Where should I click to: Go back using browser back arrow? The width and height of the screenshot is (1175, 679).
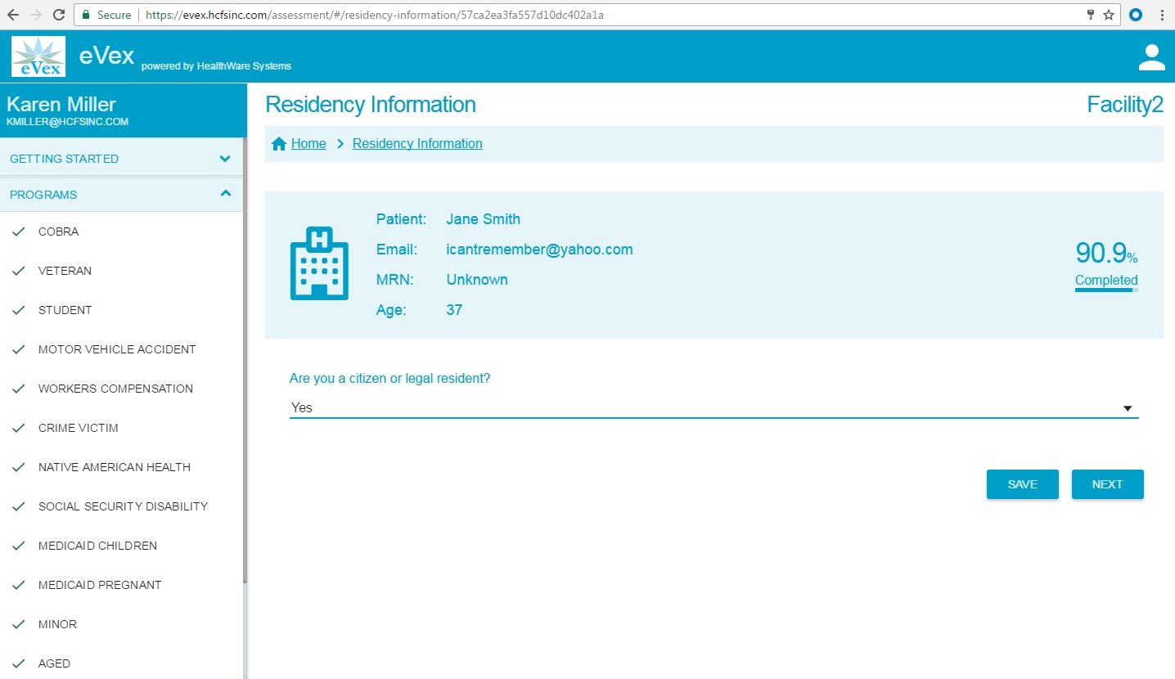coord(13,15)
